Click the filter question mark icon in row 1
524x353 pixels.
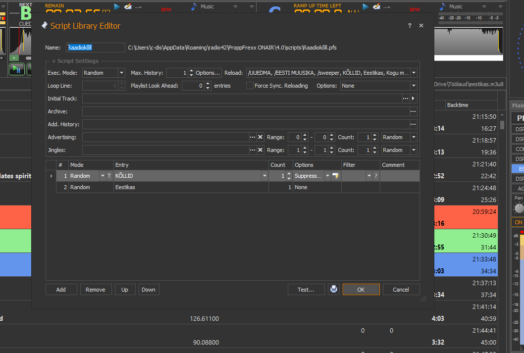376,176
